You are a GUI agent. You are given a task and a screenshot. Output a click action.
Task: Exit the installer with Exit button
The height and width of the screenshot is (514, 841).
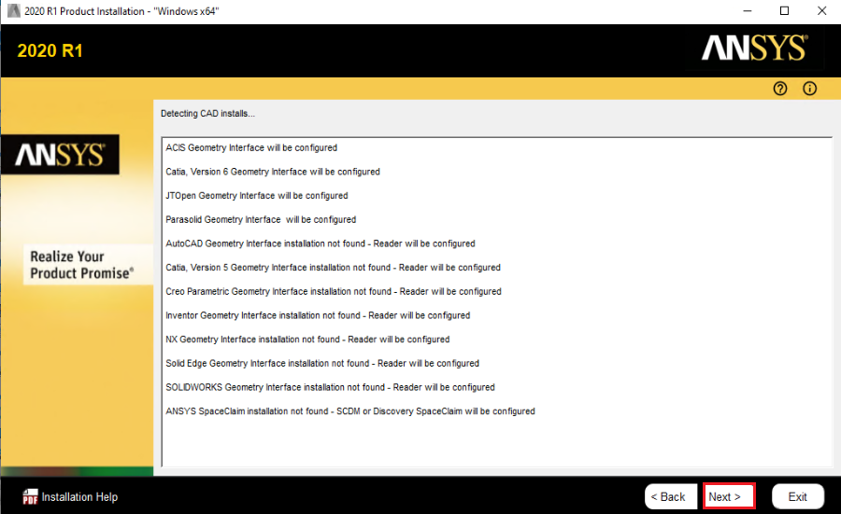pos(798,496)
